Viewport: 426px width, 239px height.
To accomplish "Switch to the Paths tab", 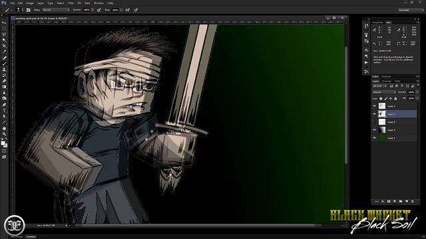I will coord(397,81).
